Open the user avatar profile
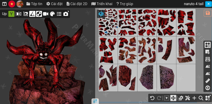The width and height of the screenshot is (212, 104). click(x=20, y=4)
